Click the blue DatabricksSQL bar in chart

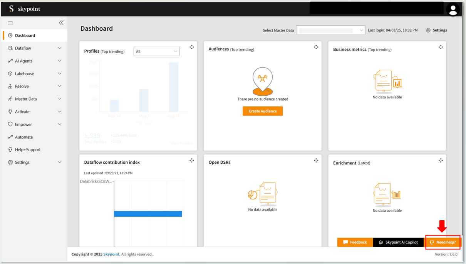[148, 214]
